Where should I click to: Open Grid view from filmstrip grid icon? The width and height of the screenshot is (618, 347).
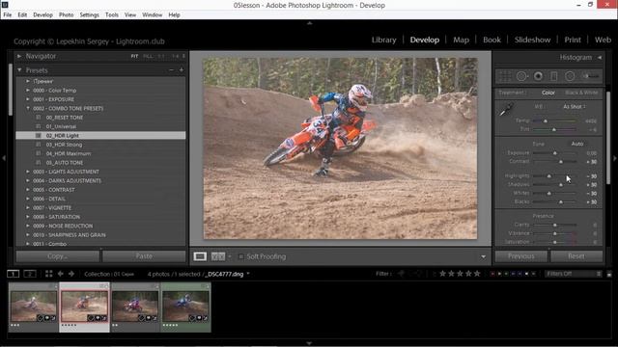click(49, 274)
